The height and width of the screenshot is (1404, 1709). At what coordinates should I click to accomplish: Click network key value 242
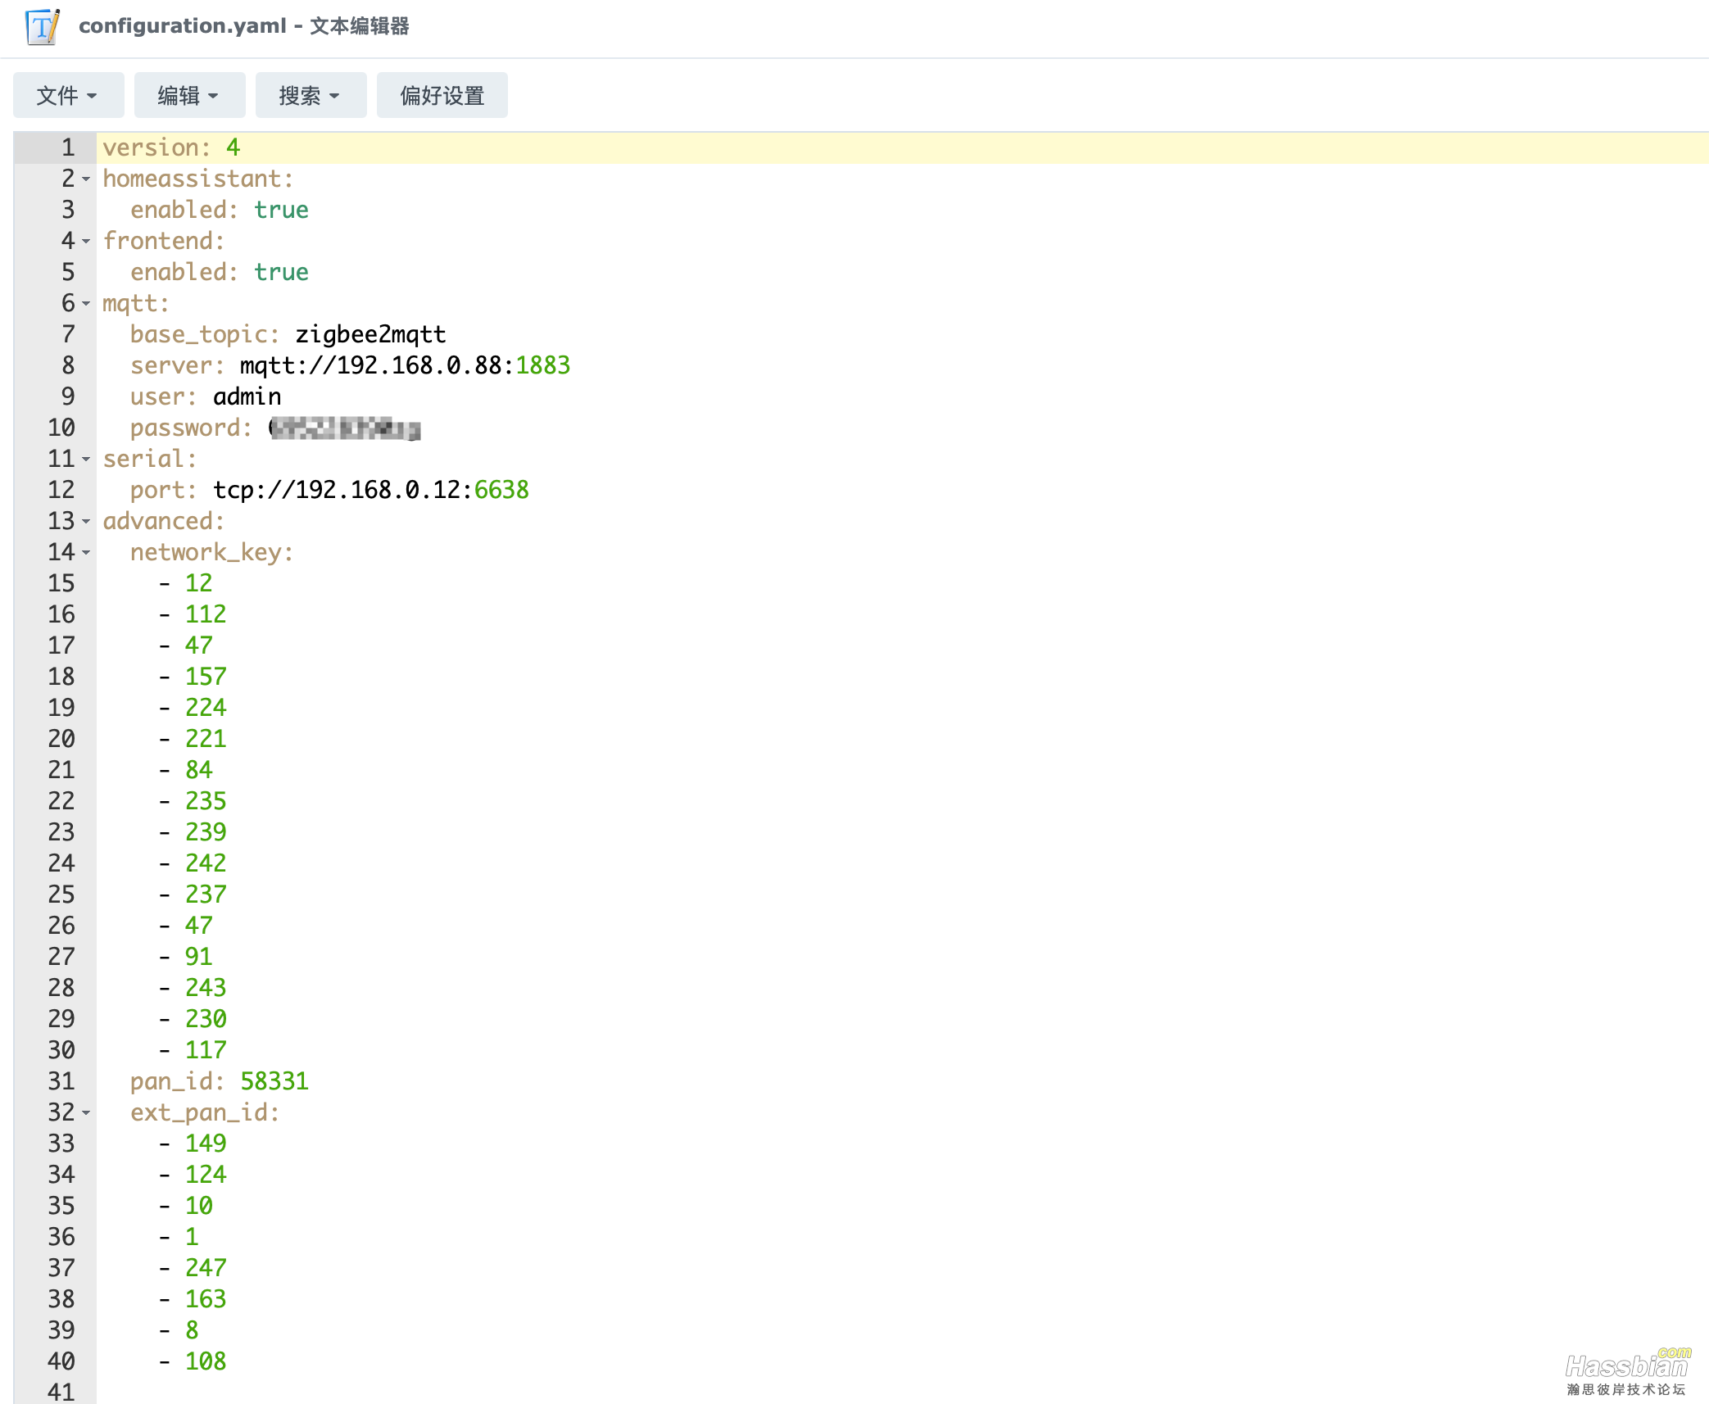(206, 864)
